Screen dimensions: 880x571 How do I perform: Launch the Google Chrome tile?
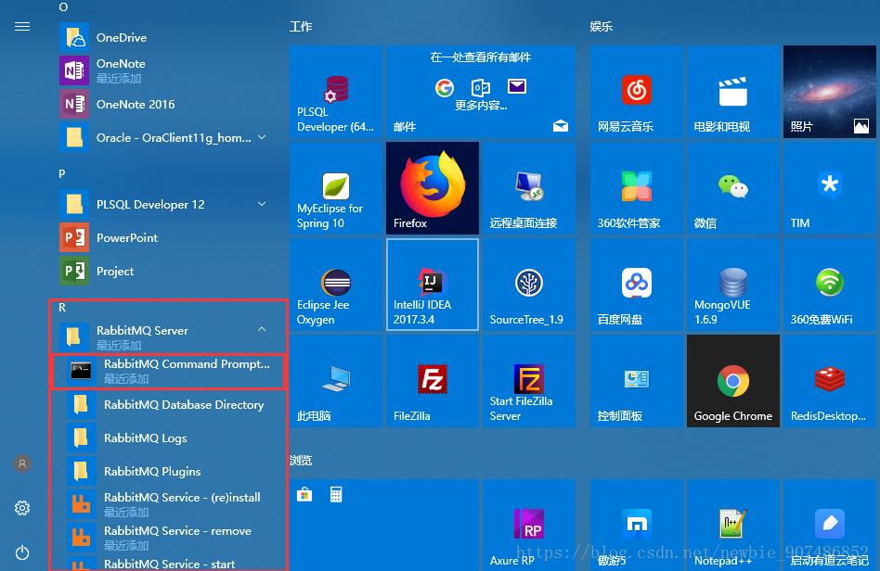click(733, 381)
